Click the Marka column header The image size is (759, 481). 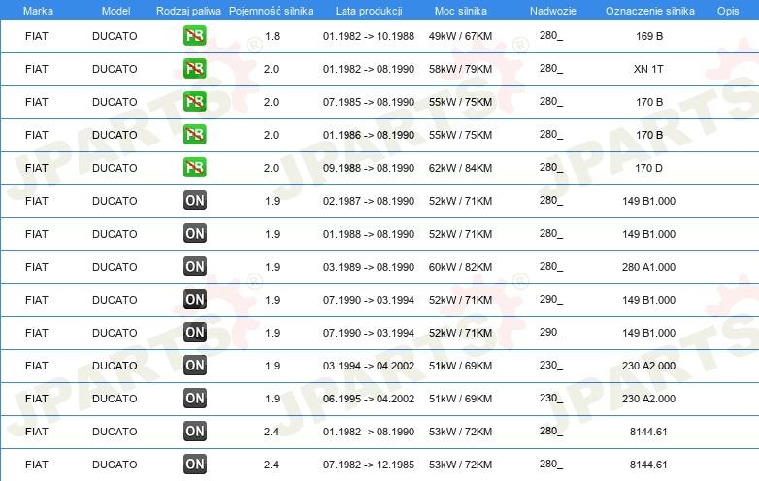(38, 11)
